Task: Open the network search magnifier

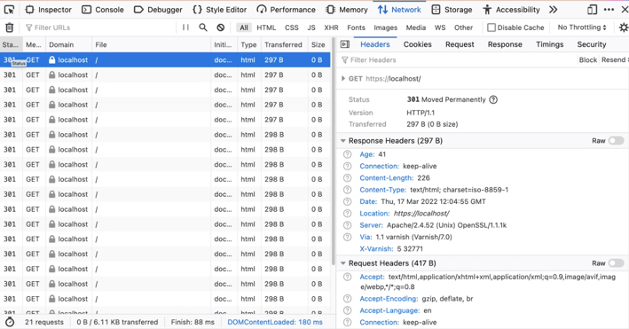Action: [x=203, y=27]
